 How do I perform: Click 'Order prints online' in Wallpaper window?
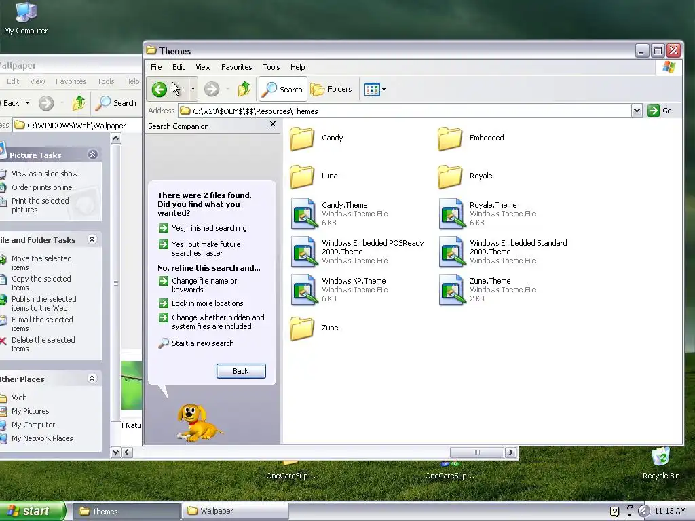click(41, 187)
